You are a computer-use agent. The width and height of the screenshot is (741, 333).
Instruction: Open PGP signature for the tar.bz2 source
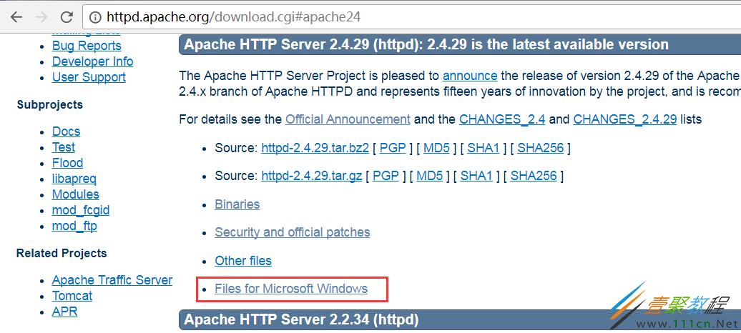coord(392,148)
